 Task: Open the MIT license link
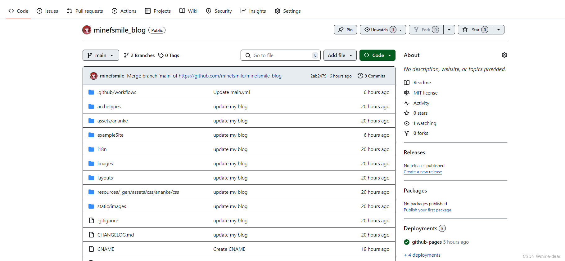[421, 93]
